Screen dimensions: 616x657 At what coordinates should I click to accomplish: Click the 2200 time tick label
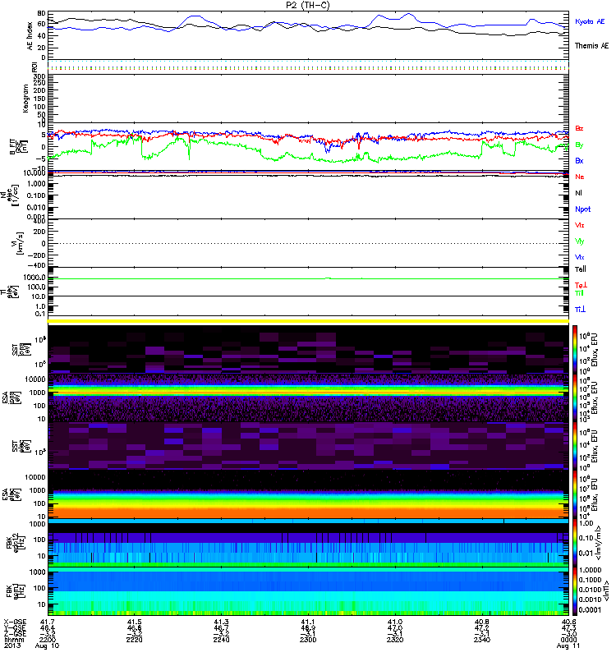point(47,640)
